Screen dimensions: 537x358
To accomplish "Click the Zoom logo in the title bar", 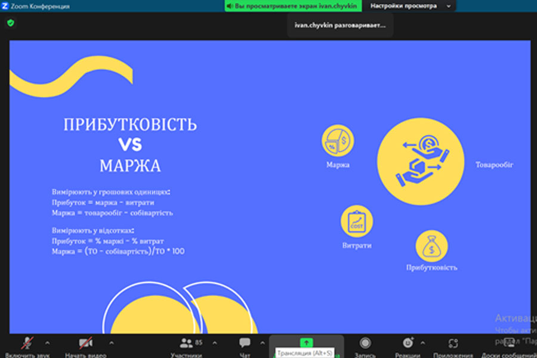I will 5,6.
